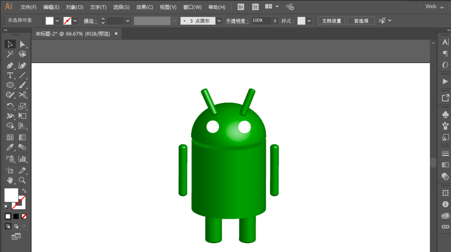Viewport: 451px width, 252px height.
Task: Select the Column Graph tool
Action: (23, 159)
